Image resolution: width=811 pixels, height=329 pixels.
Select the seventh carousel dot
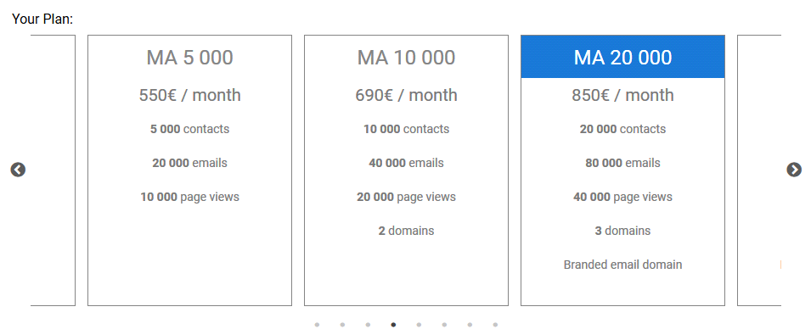pos(470,325)
